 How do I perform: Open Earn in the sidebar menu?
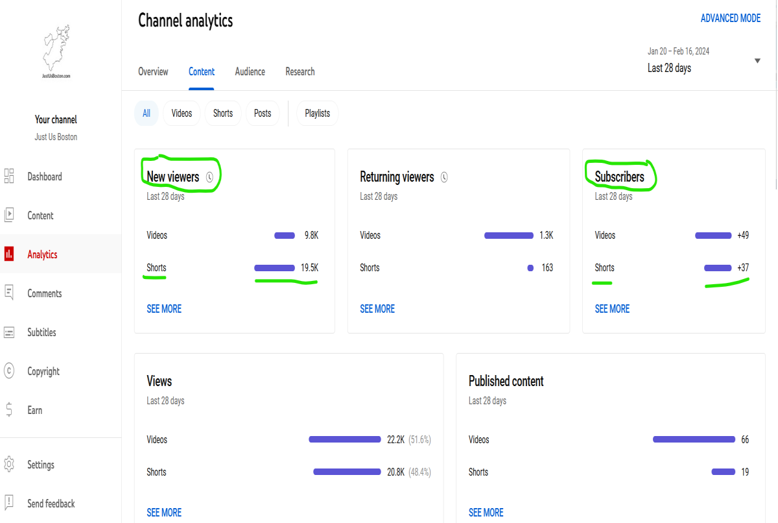click(35, 410)
